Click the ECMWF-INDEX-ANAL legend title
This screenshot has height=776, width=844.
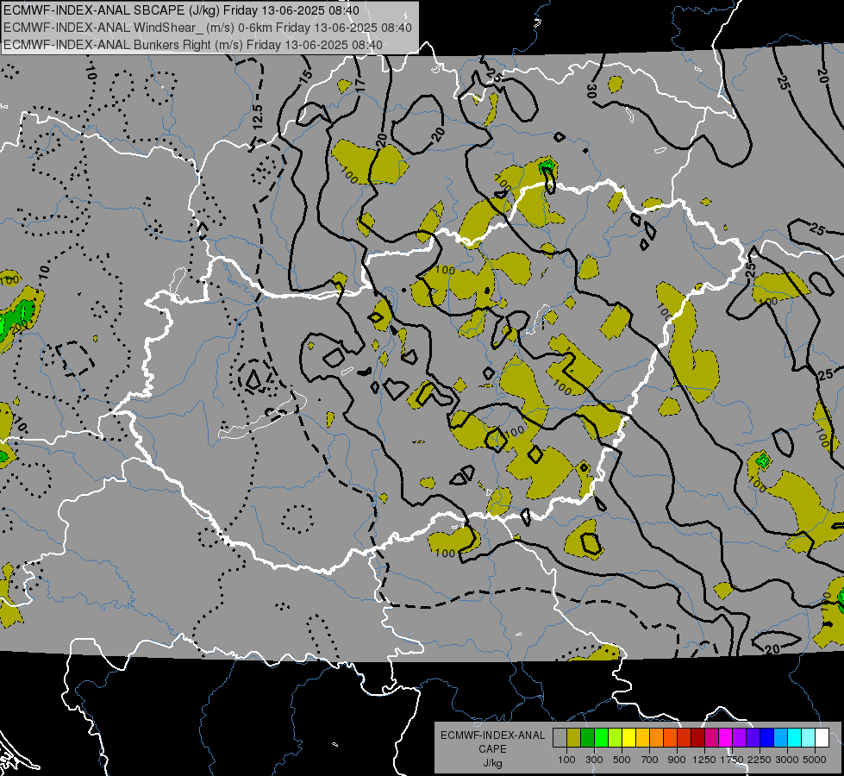click(493, 735)
